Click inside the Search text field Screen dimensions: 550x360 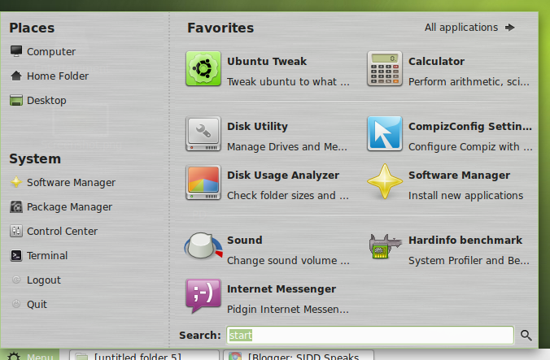(370, 335)
